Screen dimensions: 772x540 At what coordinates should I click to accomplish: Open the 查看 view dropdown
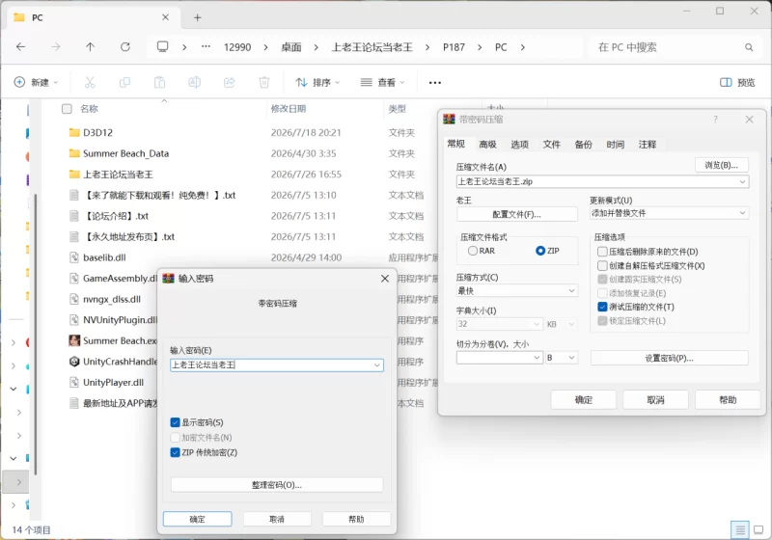(x=382, y=82)
